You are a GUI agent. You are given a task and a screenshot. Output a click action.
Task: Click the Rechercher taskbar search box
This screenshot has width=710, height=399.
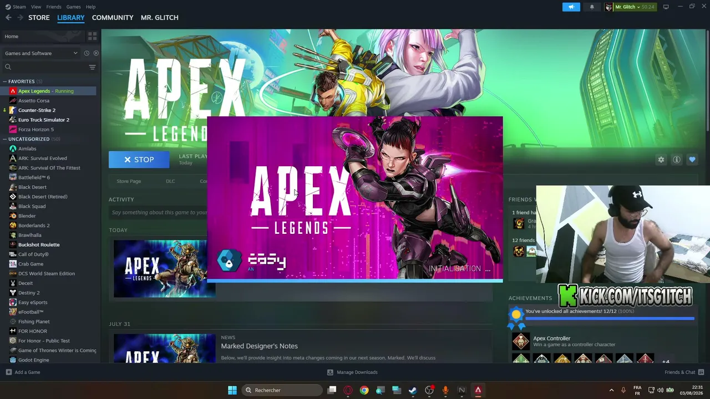[x=283, y=390]
